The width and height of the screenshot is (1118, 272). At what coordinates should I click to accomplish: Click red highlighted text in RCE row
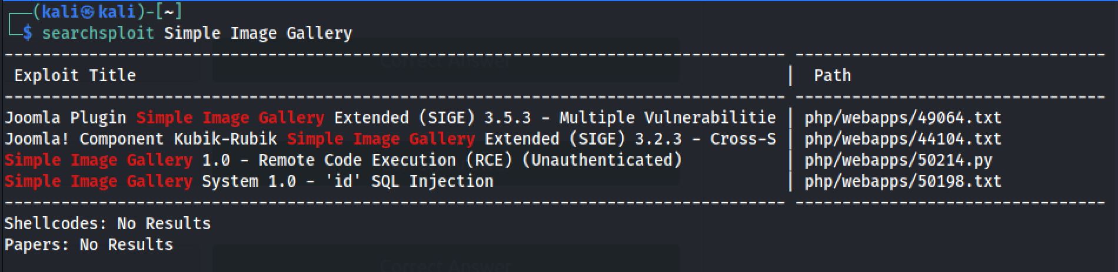pos(98,160)
